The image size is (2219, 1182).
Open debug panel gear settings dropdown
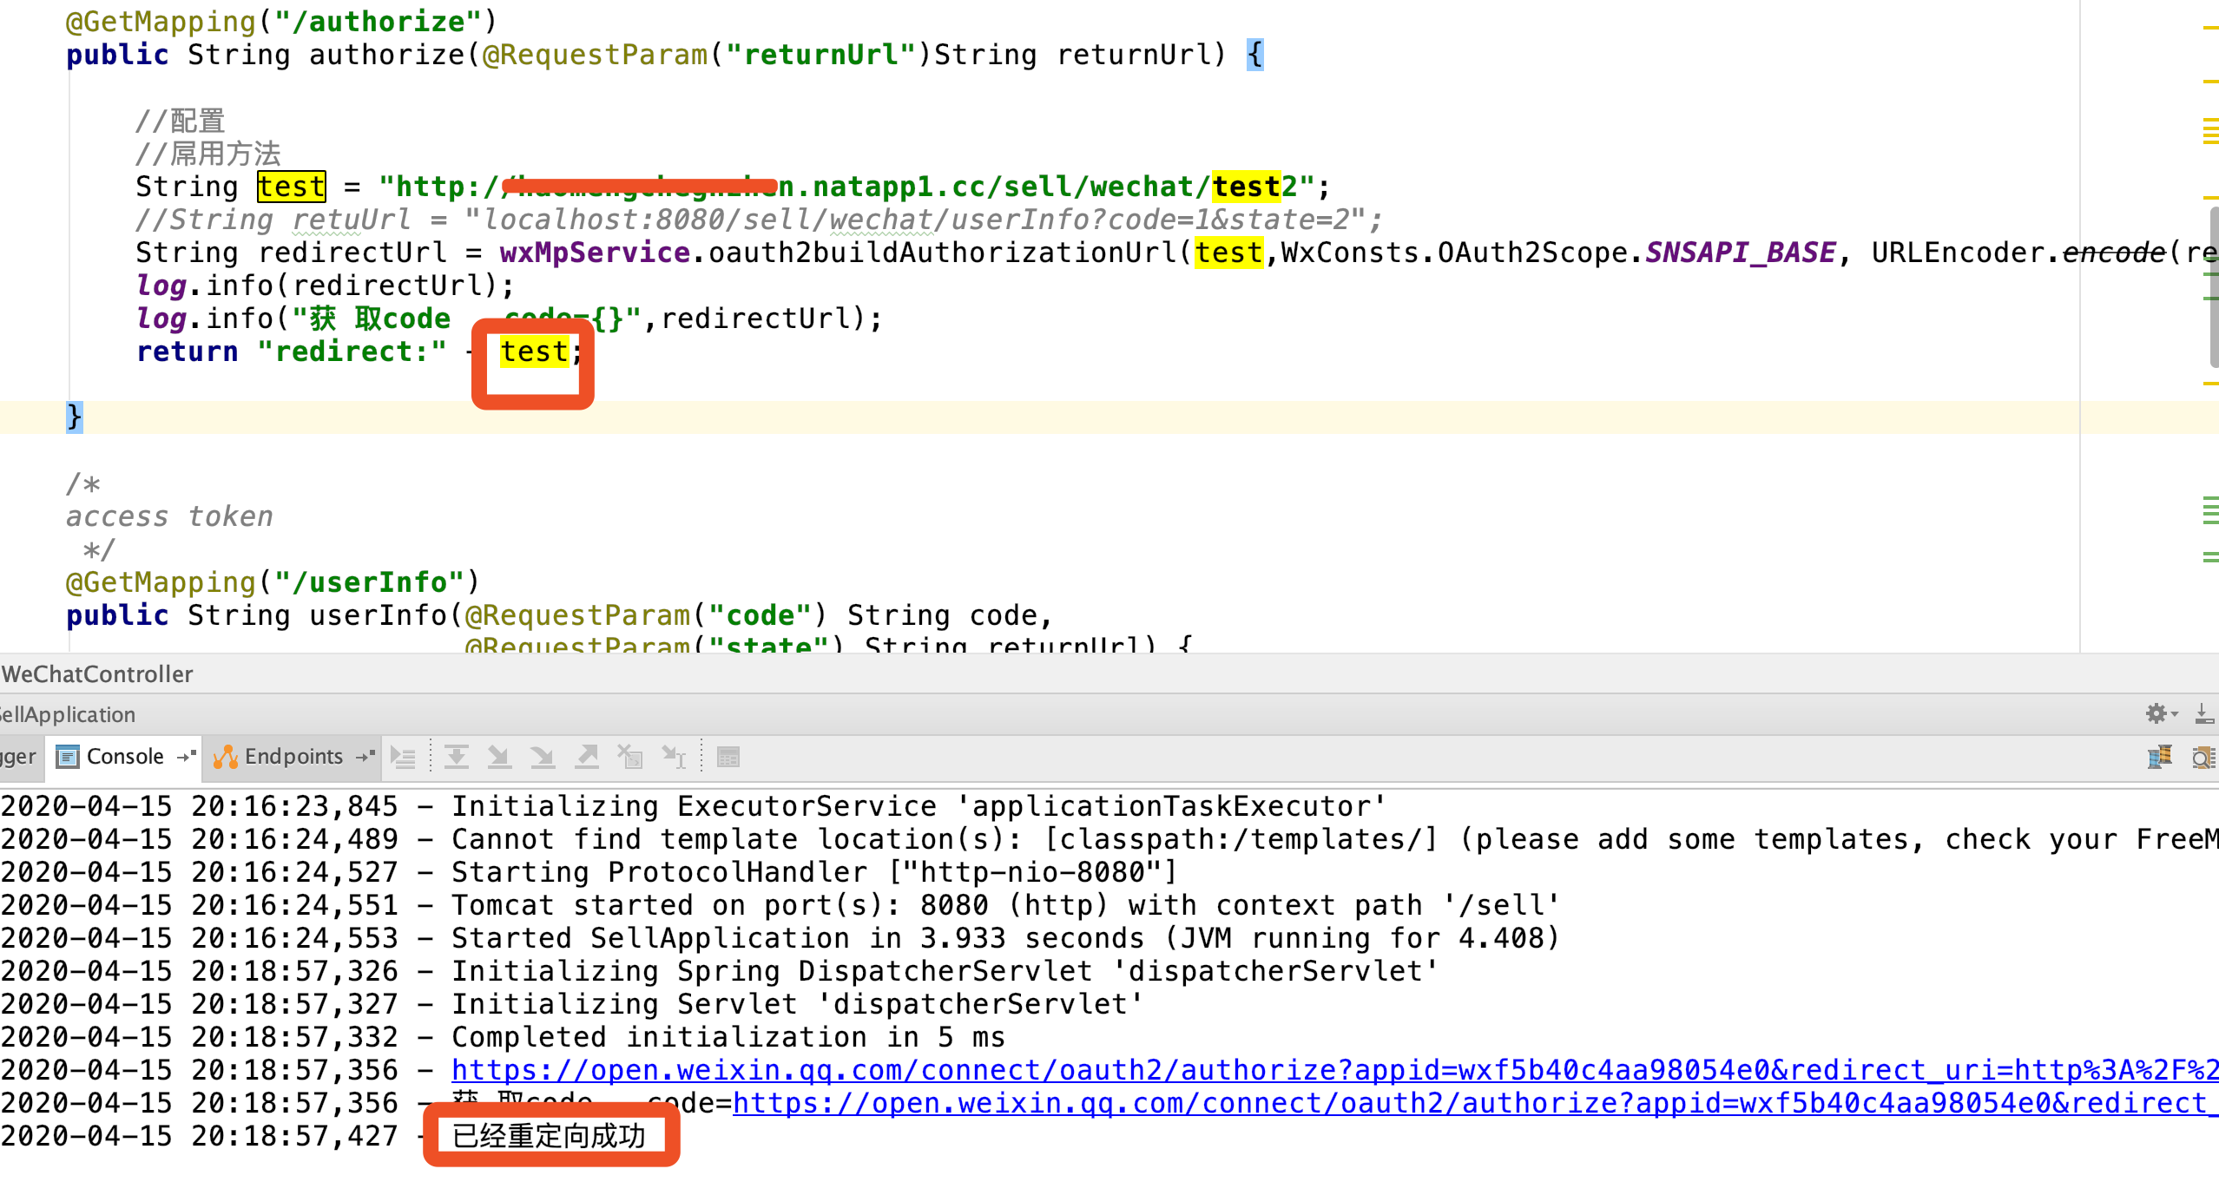pos(2161,713)
